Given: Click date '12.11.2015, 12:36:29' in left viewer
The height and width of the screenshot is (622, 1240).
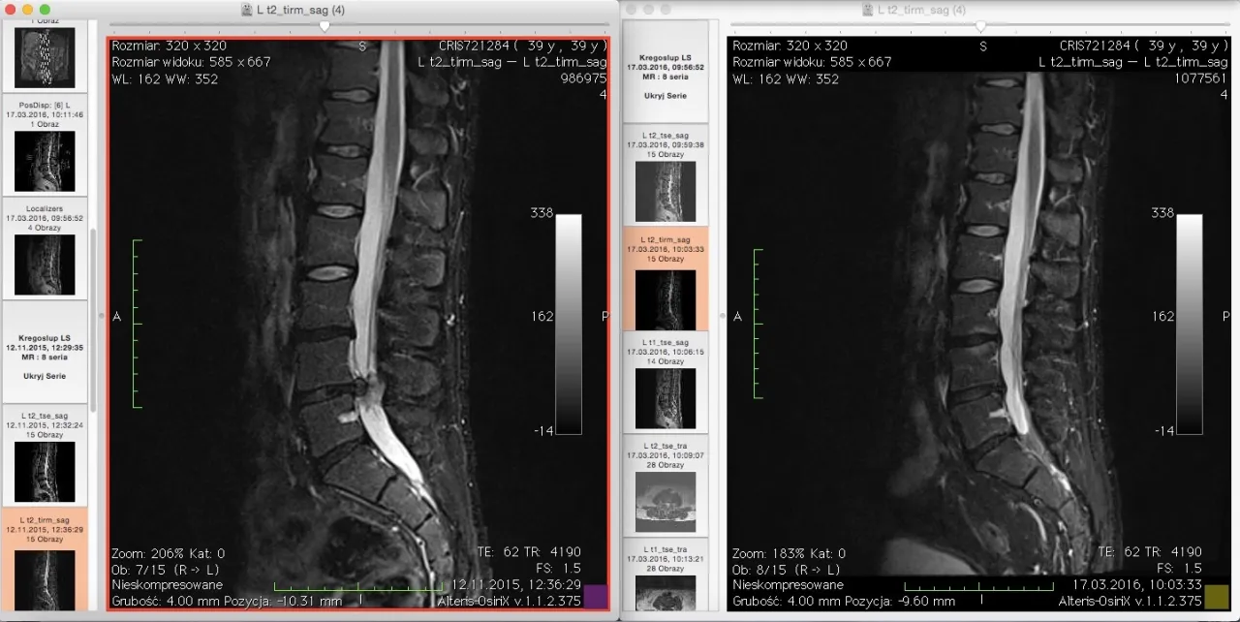Looking at the screenshot, I should [x=517, y=585].
